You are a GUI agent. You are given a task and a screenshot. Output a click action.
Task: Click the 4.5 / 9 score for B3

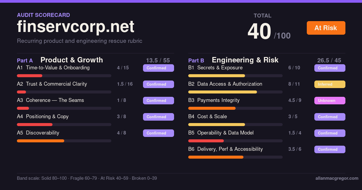(295, 100)
